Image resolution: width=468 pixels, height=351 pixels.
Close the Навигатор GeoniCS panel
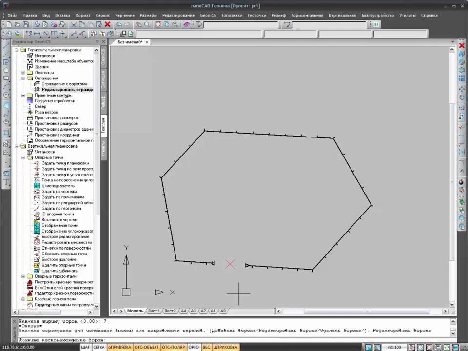point(103,42)
